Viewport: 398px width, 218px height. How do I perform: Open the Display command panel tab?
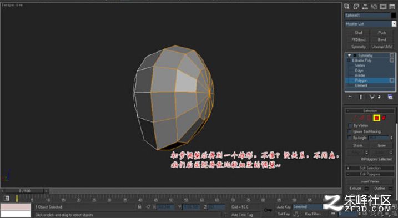pyautogui.click(x=383, y=7)
